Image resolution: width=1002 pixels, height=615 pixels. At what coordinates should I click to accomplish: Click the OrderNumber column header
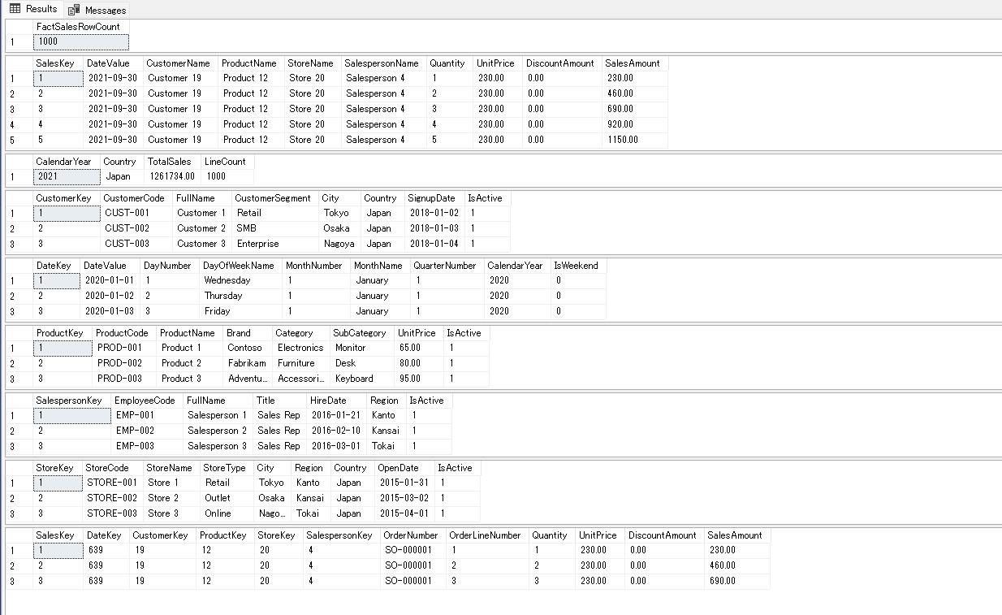pyautogui.click(x=412, y=535)
